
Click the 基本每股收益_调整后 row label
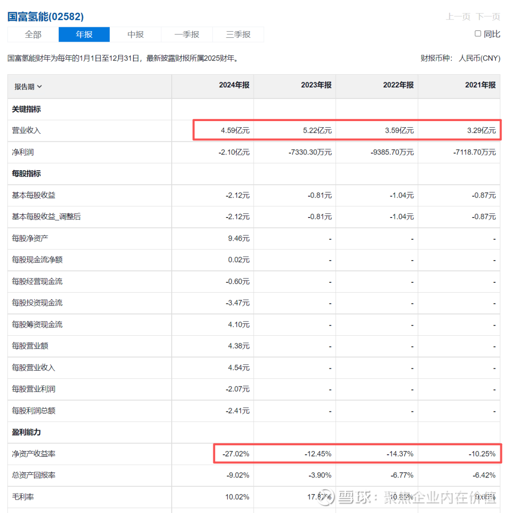pos(46,217)
